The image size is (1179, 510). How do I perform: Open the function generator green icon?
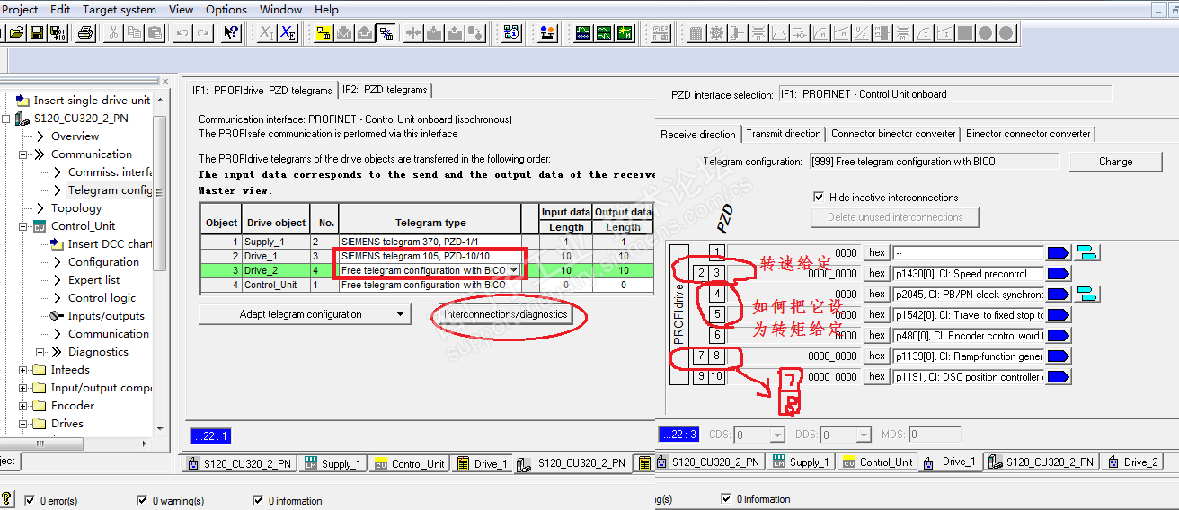pos(604,33)
